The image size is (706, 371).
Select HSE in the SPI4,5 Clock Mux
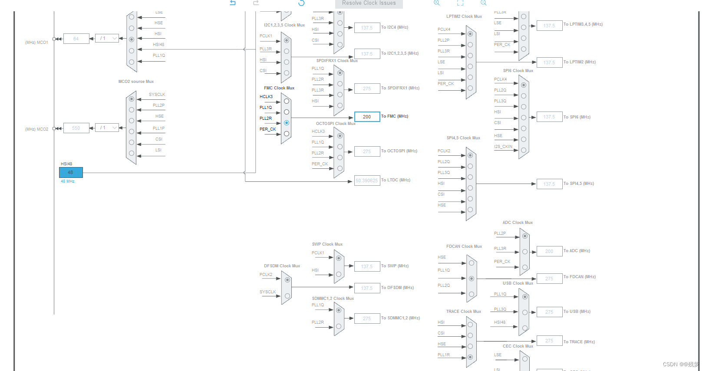point(470,210)
